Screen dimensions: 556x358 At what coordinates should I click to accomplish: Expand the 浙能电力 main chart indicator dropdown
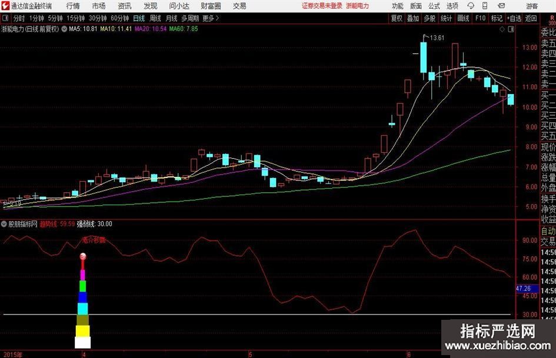coord(64,28)
